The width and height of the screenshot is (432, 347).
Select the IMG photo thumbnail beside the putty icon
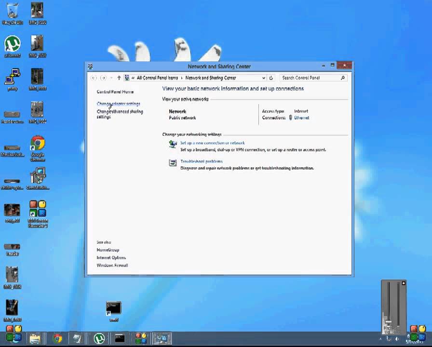[38, 80]
